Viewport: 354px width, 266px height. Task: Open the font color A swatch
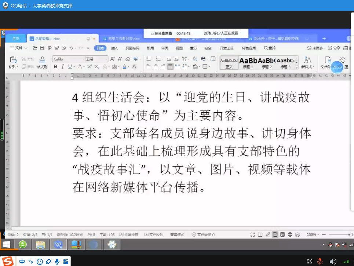pyautogui.click(x=124, y=67)
